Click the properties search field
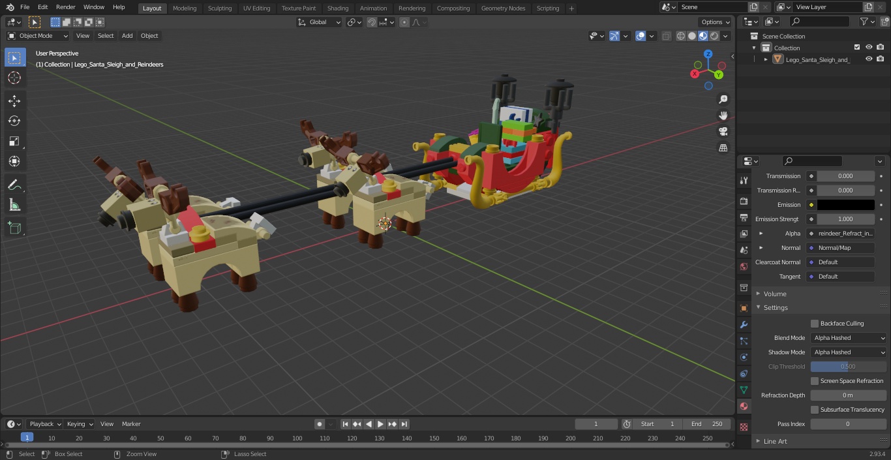 click(x=812, y=161)
